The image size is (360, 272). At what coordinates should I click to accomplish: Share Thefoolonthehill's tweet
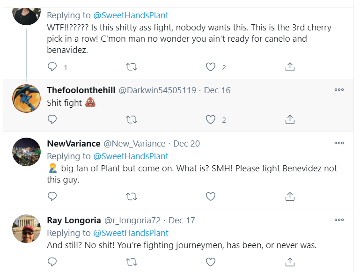point(290,119)
